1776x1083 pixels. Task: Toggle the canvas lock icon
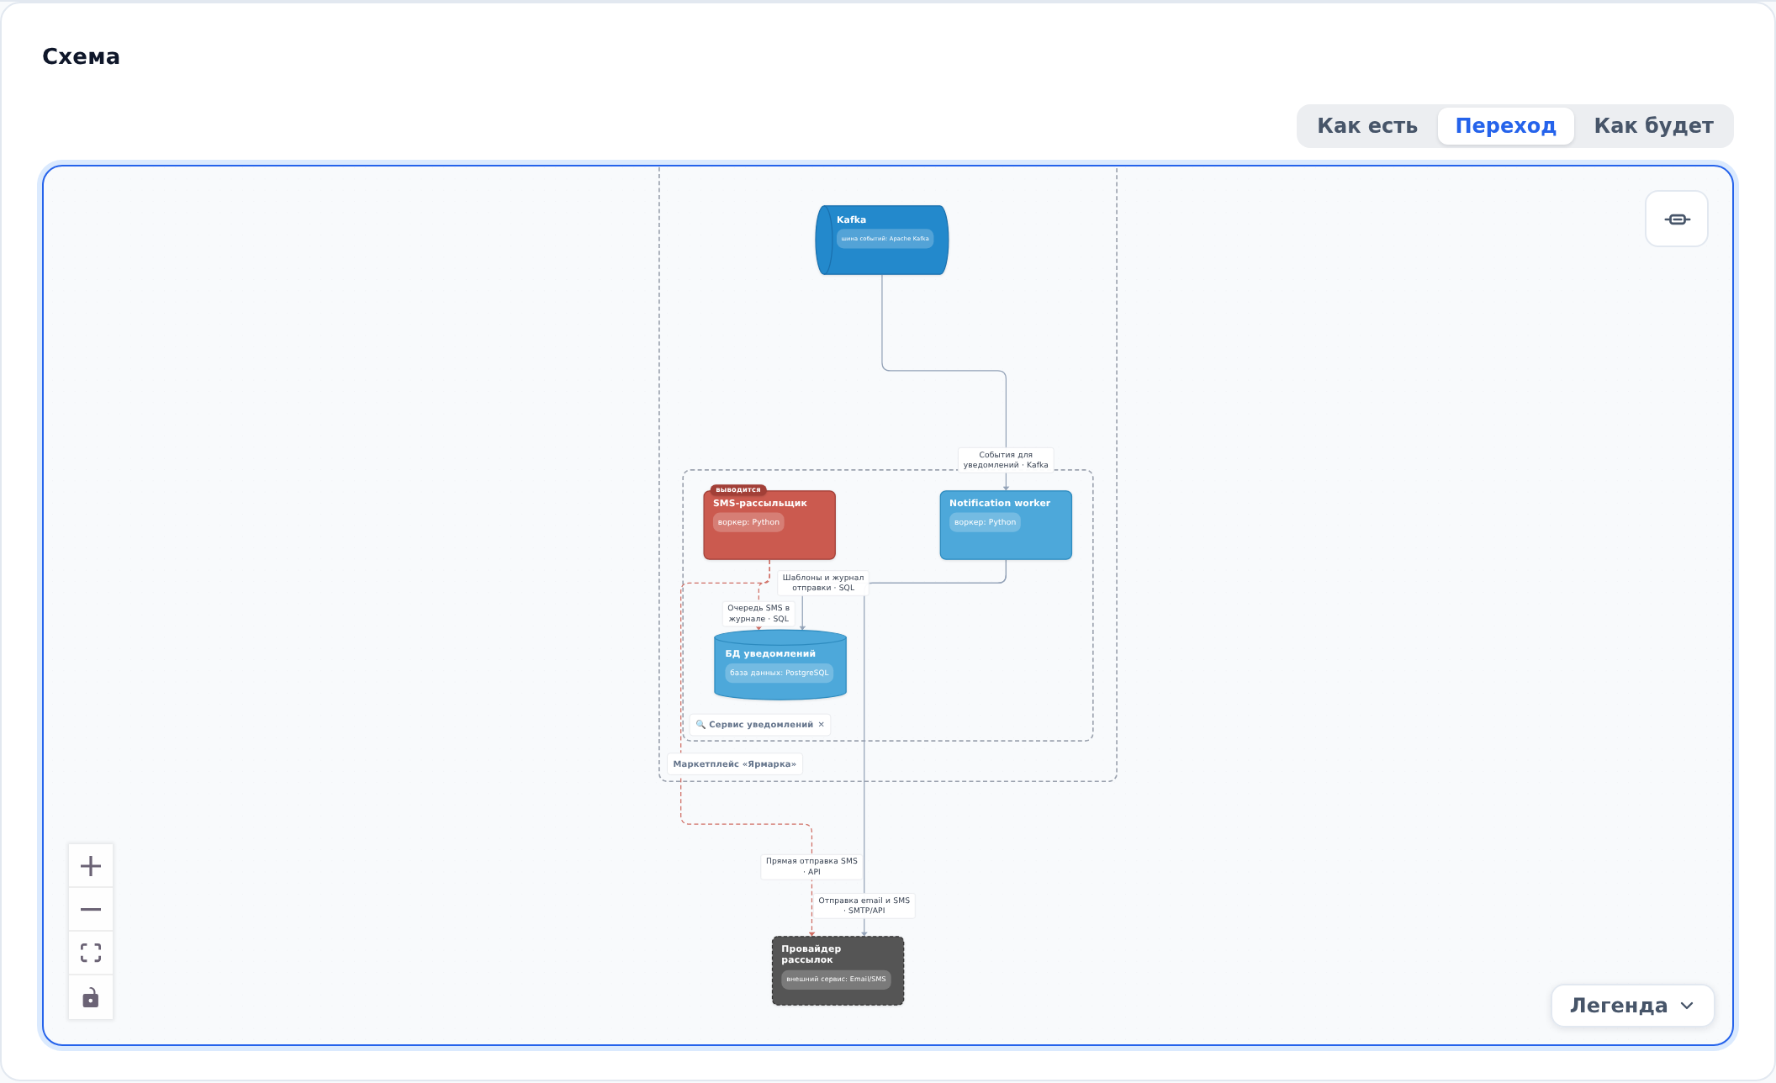click(91, 997)
